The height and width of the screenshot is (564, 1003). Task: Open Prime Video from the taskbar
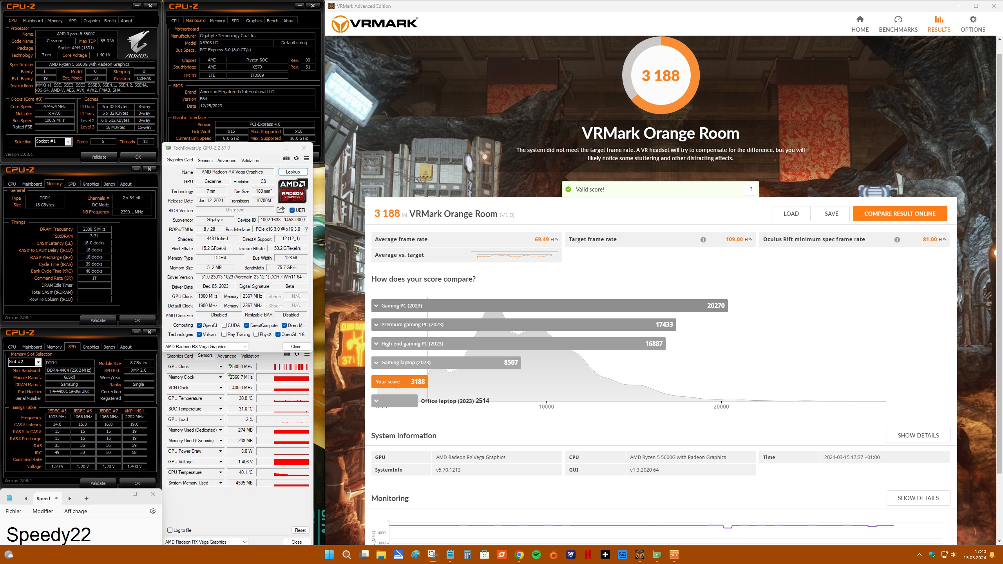click(623, 555)
